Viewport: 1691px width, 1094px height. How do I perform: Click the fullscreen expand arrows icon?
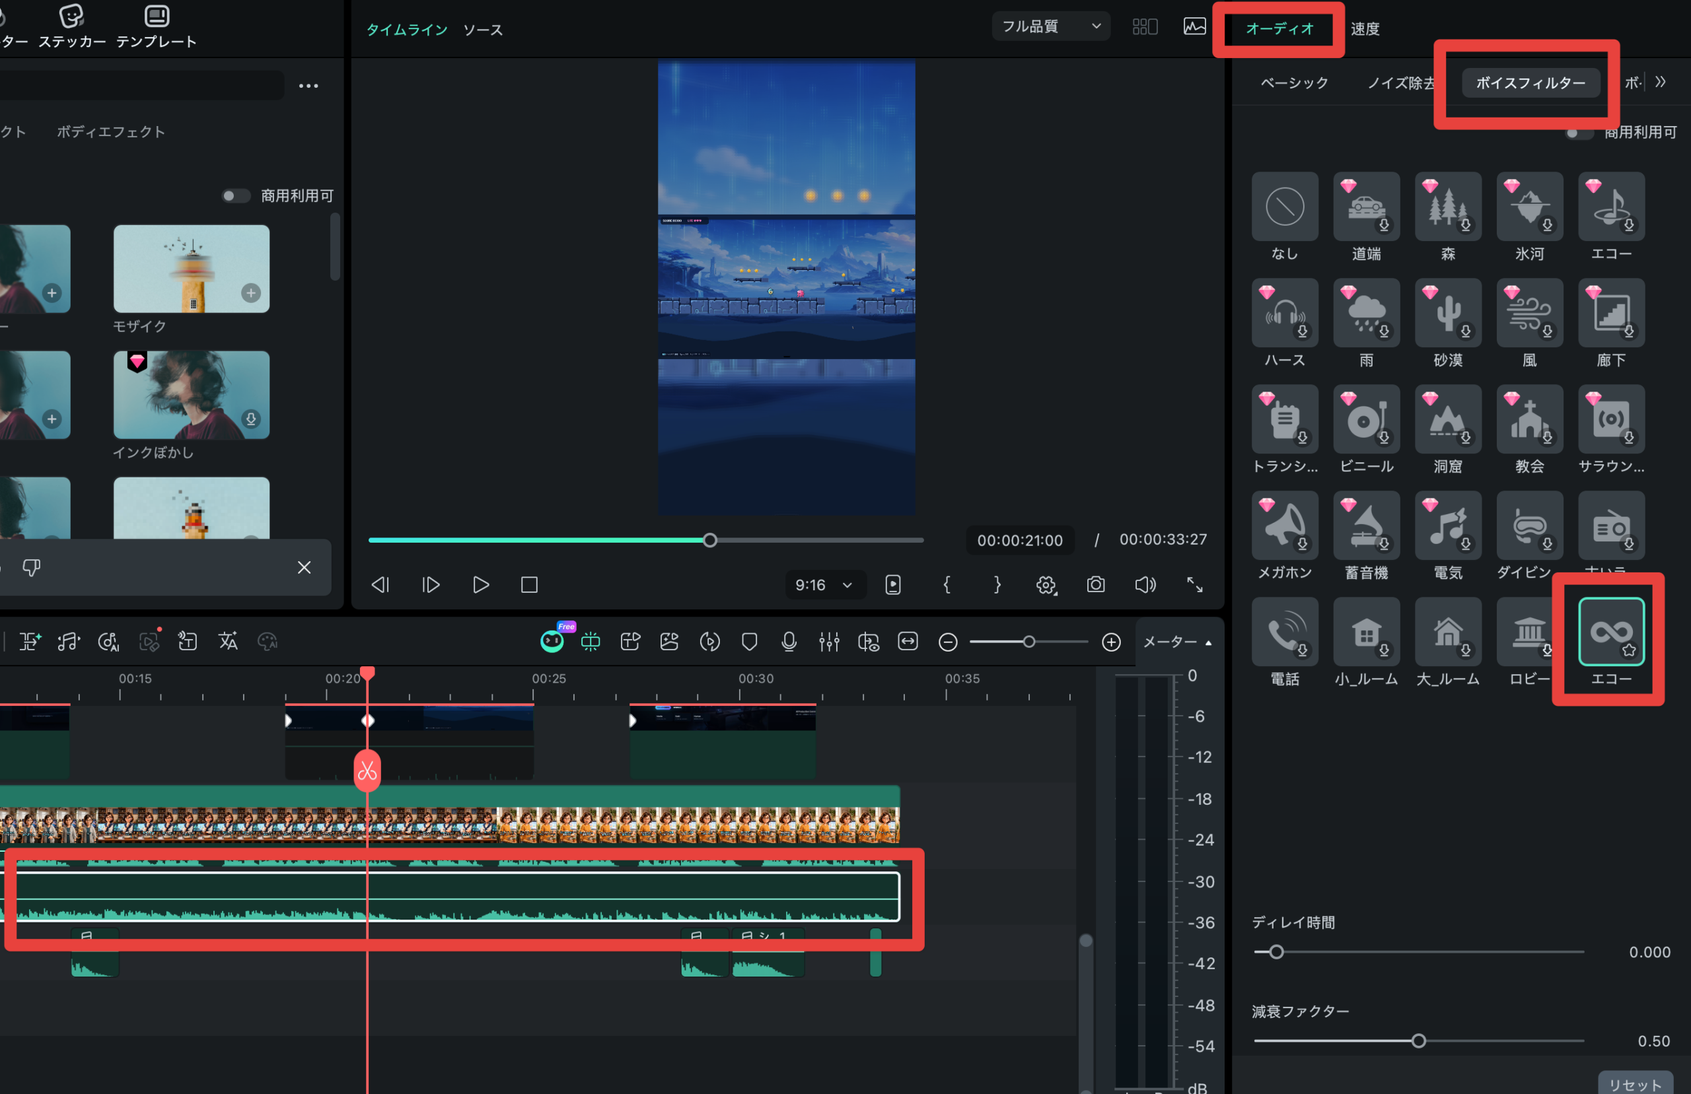coord(1194,584)
